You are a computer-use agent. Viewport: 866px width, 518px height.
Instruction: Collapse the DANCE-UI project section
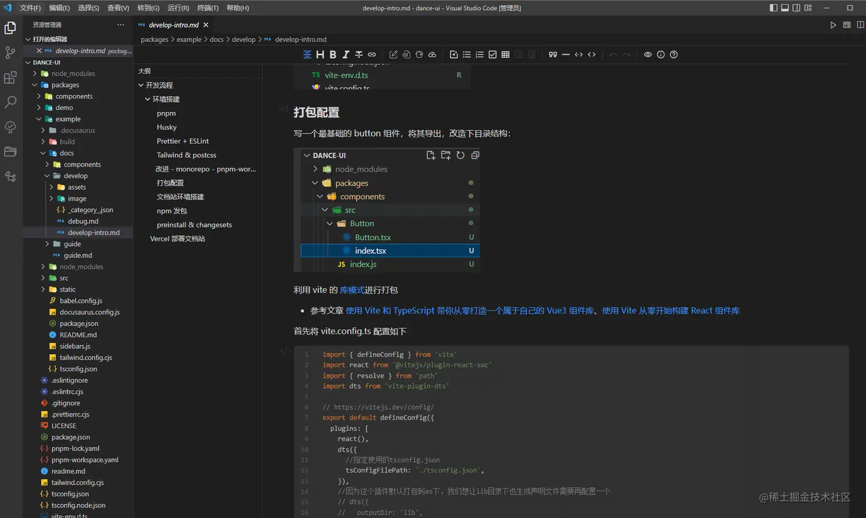click(x=27, y=62)
